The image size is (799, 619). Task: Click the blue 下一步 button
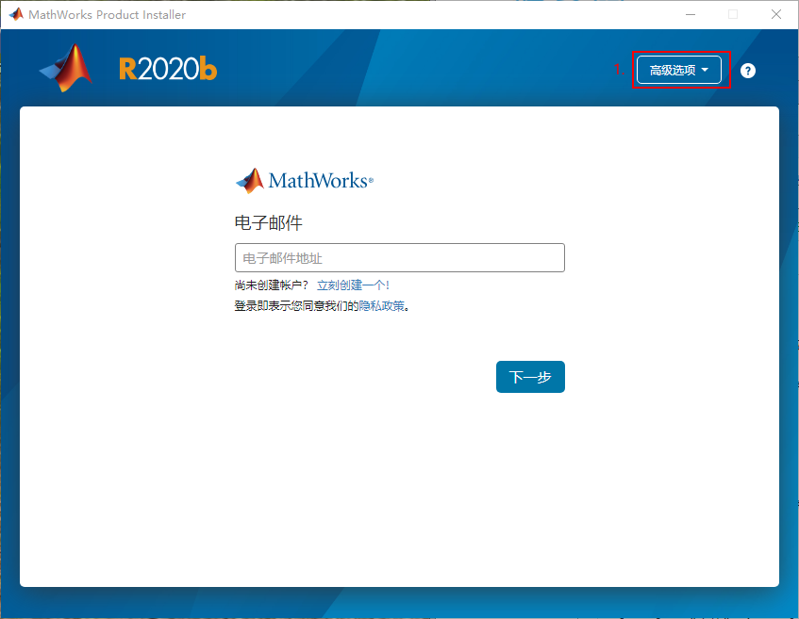[x=530, y=376]
